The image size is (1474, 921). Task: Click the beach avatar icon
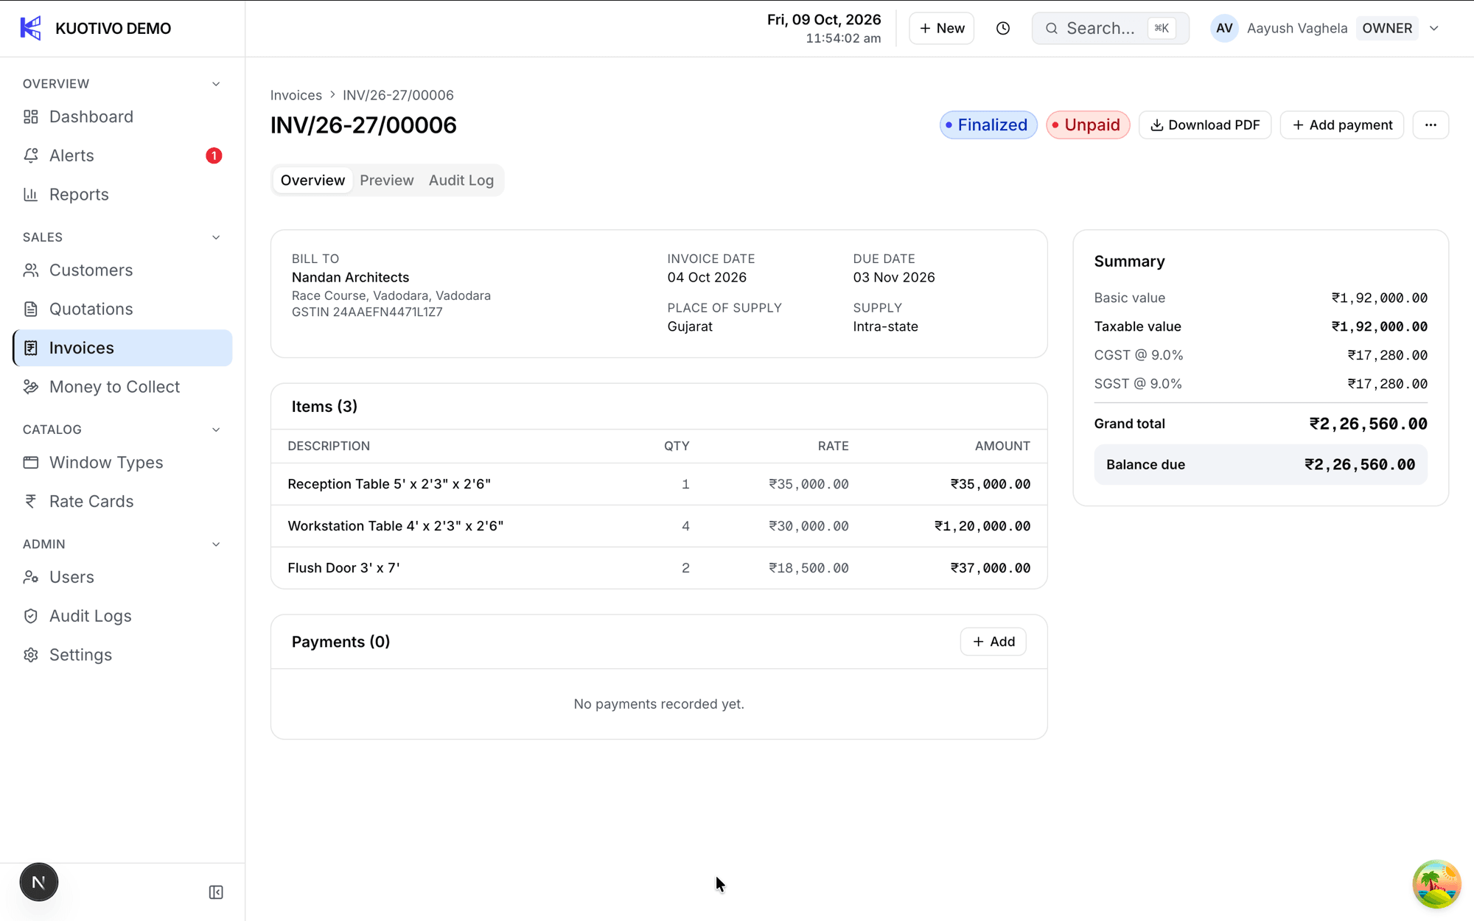tap(1436, 884)
